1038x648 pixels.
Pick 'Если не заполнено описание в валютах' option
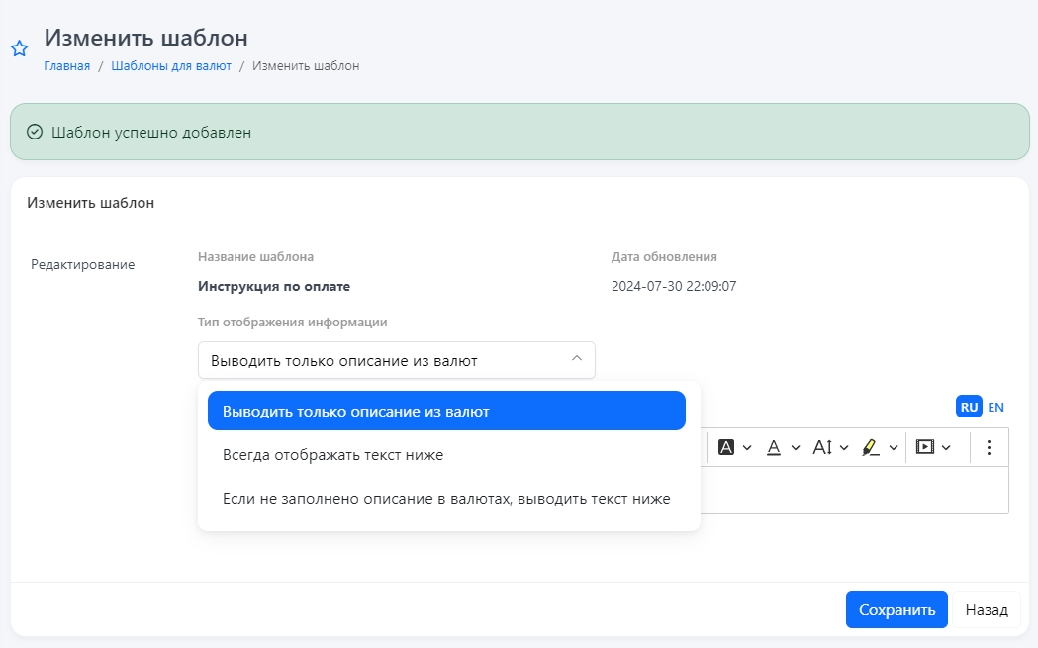coord(446,499)
